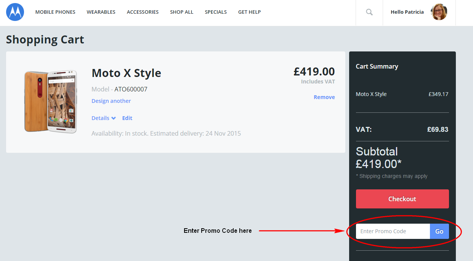Screen dimensions: 473x261
Task: Click the availability and estimated delivery text
Action: tap(166, 133)
